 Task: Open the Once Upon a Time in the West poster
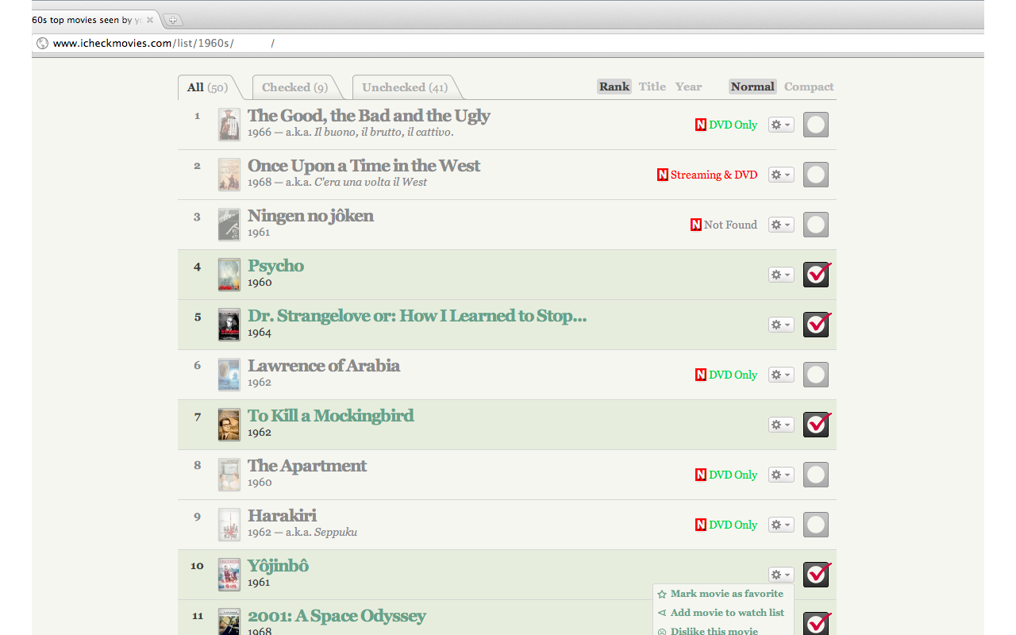click(229, 175)
